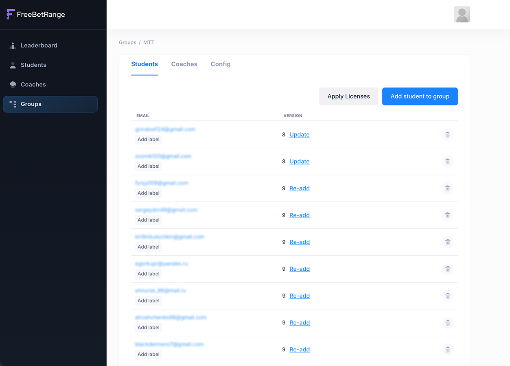Click the trash icon beside the second student
Viewport: 510px width, 366px height.
coord(447,162)
